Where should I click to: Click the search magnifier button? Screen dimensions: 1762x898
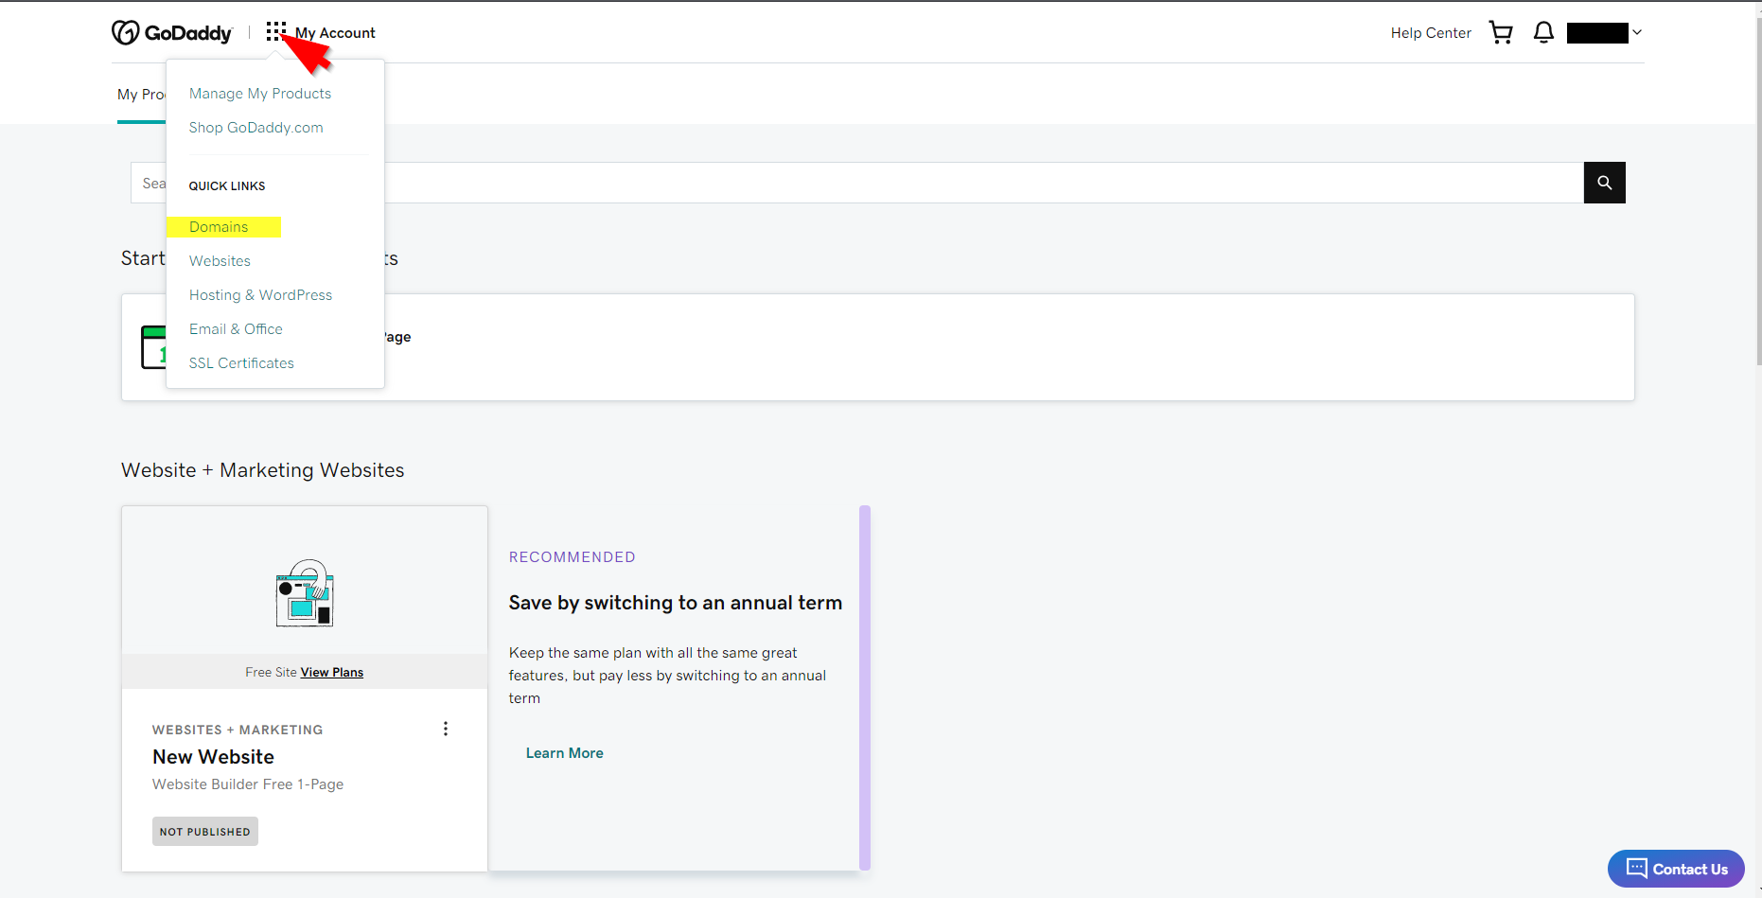tap(1604, 183)
